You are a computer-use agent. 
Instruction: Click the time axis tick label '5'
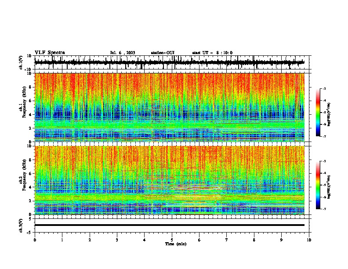pos(172,240)
